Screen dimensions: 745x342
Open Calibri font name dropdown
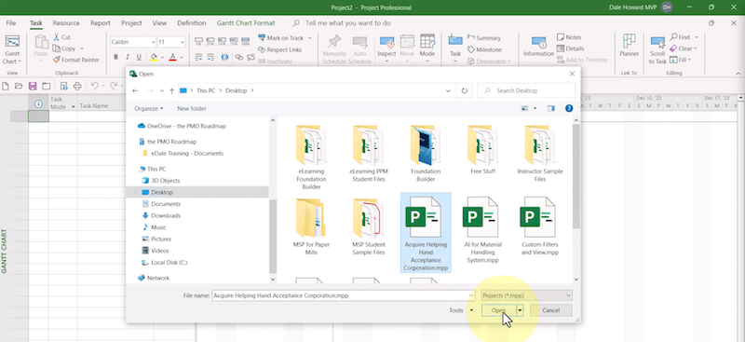coord(153,42)
